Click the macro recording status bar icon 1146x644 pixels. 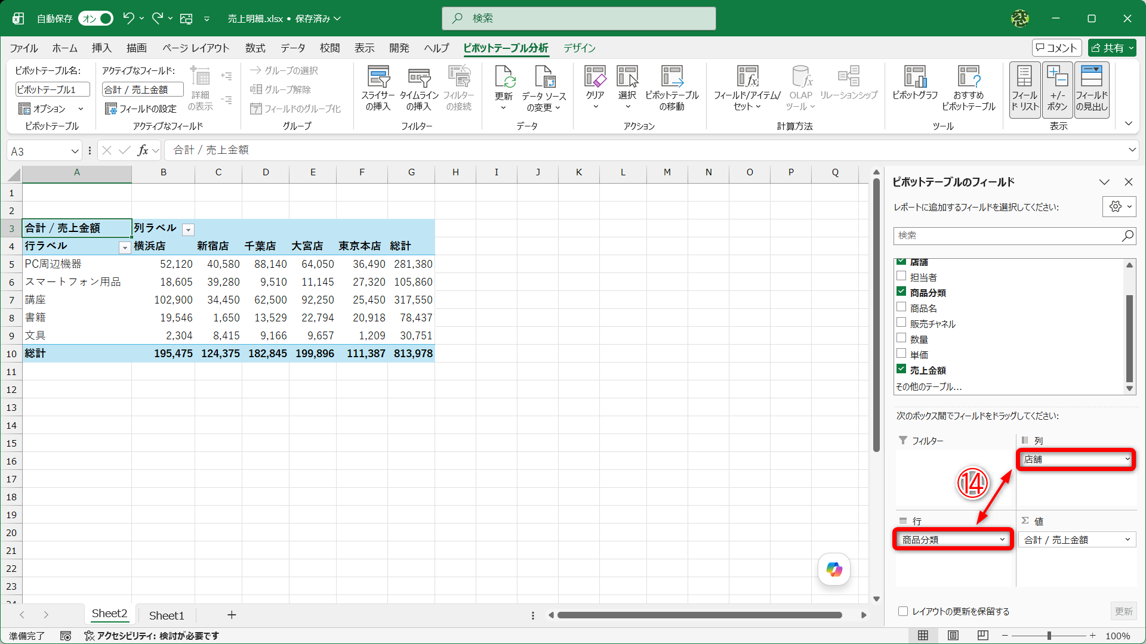(66, 636)
